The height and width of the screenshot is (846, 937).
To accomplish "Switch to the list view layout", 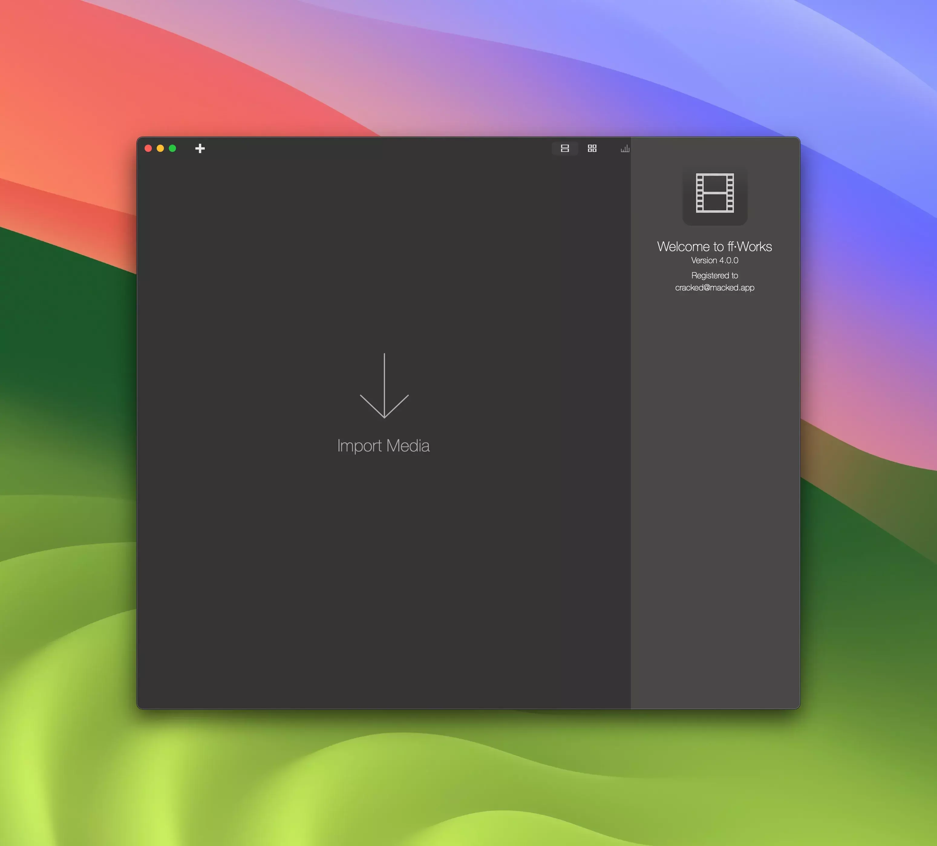I will (564, 148).
